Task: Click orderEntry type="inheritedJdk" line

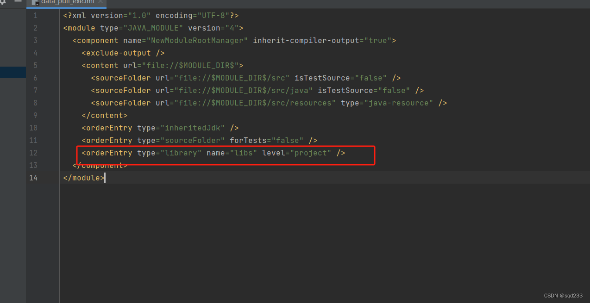Action: point(160,128)
